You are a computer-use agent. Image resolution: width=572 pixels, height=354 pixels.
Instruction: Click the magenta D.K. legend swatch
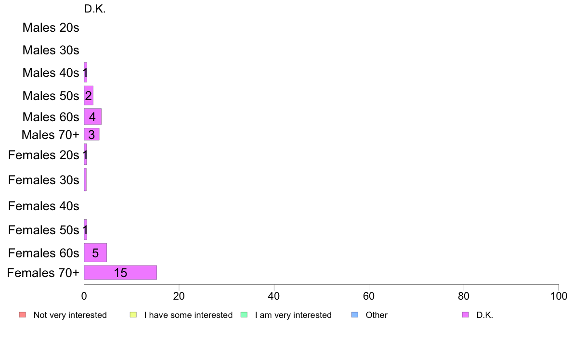coord(466,315)
